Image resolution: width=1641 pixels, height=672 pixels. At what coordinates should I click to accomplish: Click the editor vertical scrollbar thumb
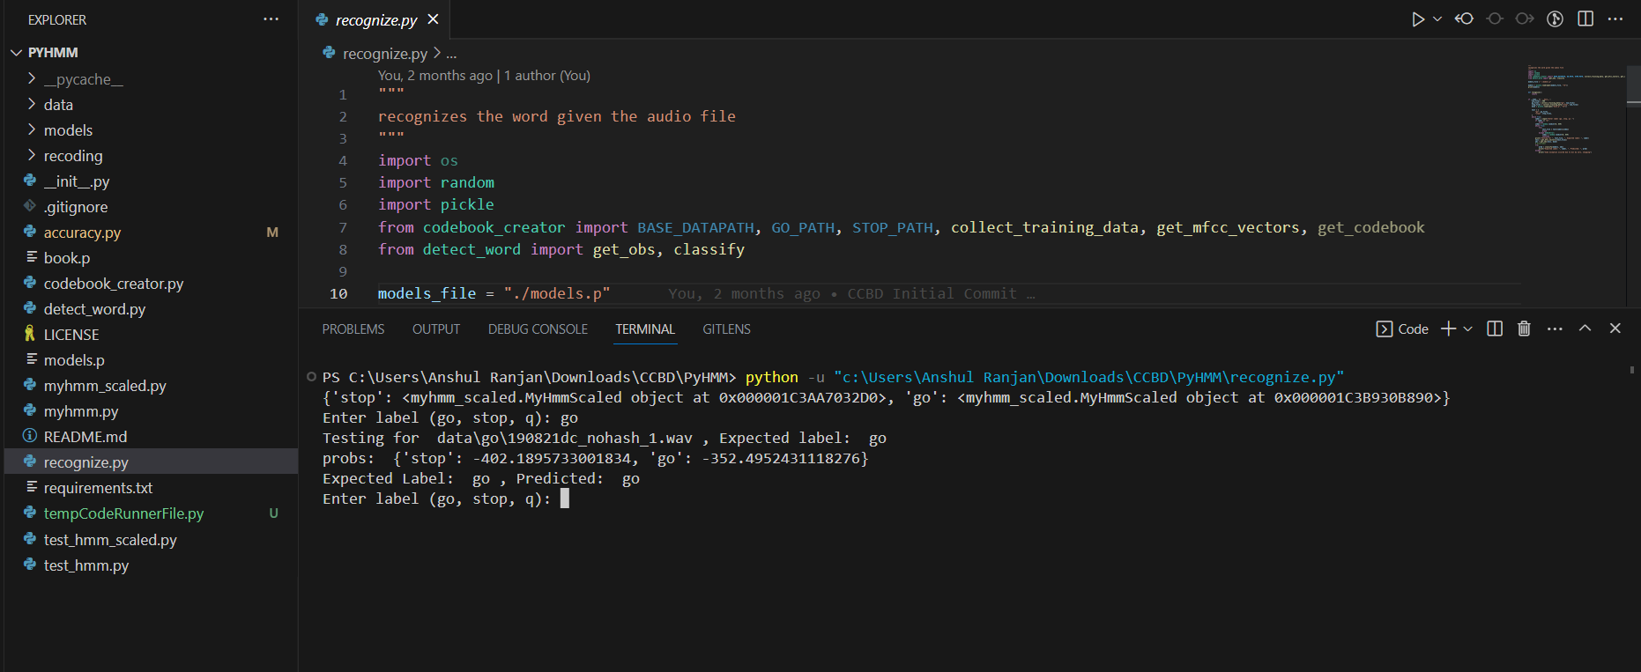click(x=1634, y=85)
